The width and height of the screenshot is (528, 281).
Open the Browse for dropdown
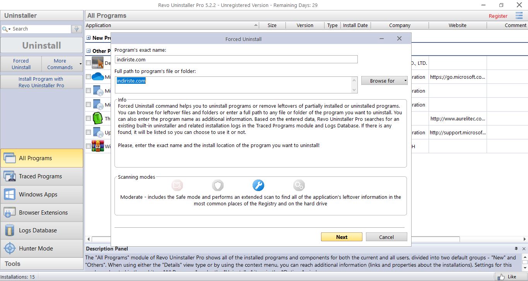click(405, 81)
